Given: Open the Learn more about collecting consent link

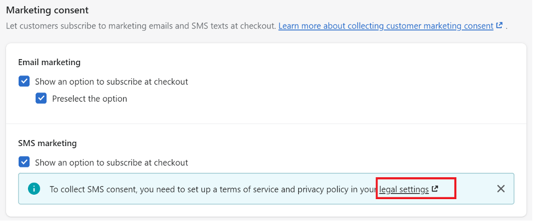Looking at the screenshot, I should coord(386,26).
